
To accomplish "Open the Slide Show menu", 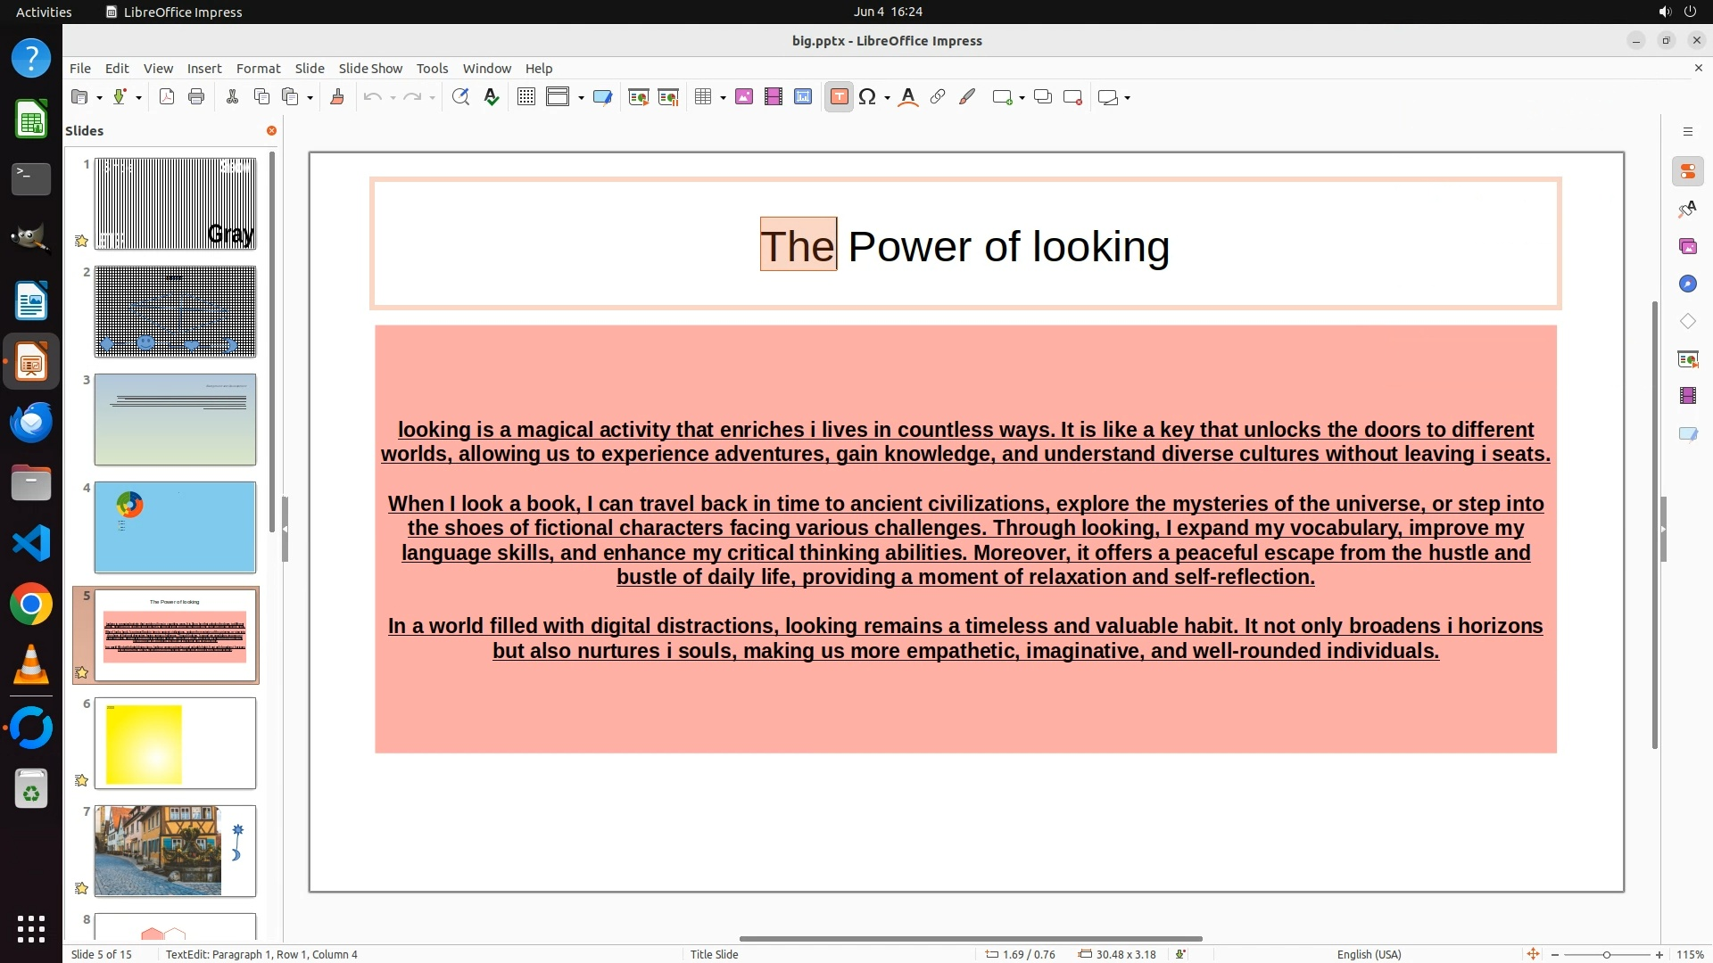I will coord(370,69).
